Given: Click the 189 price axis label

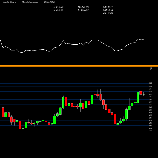Looking at the screenshot, I should point(151,115).
